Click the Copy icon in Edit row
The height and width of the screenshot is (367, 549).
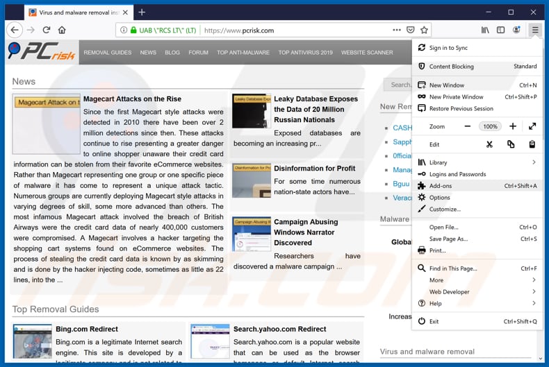[511, 144]
